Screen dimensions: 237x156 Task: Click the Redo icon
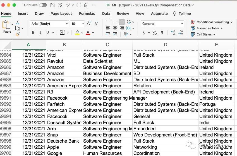click(x=79, y=5)
